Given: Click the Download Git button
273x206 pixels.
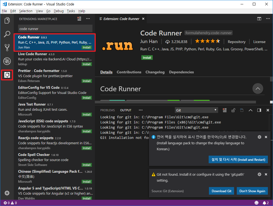Looking at the screenshot, I should pyautogui.click(x=221, y=191).
